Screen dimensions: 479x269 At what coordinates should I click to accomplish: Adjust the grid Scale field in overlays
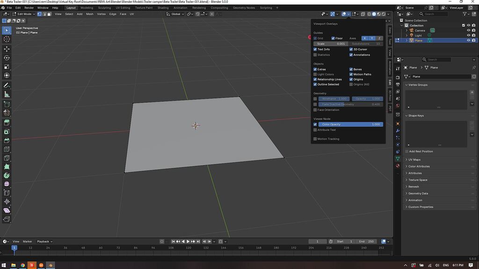pos(331,44)
